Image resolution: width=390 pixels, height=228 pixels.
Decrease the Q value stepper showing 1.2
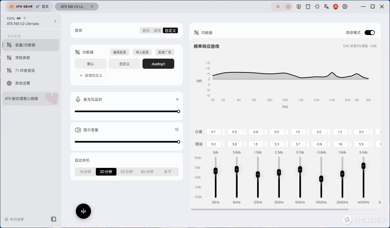[348, 133]
